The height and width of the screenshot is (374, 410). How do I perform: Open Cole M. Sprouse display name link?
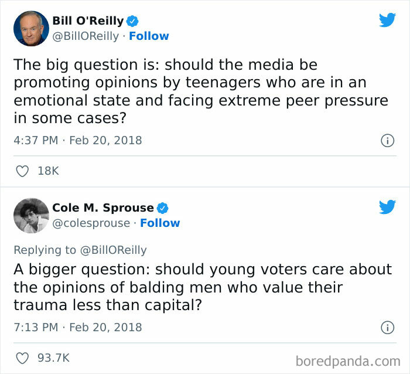point(102,208)
